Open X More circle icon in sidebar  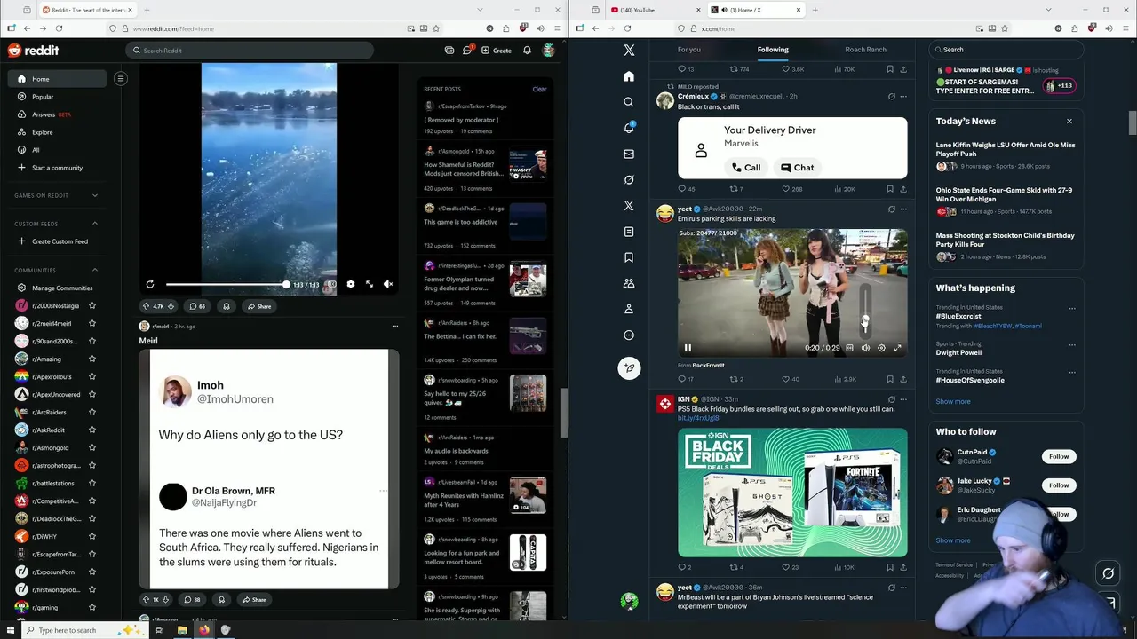coord(629,335)
